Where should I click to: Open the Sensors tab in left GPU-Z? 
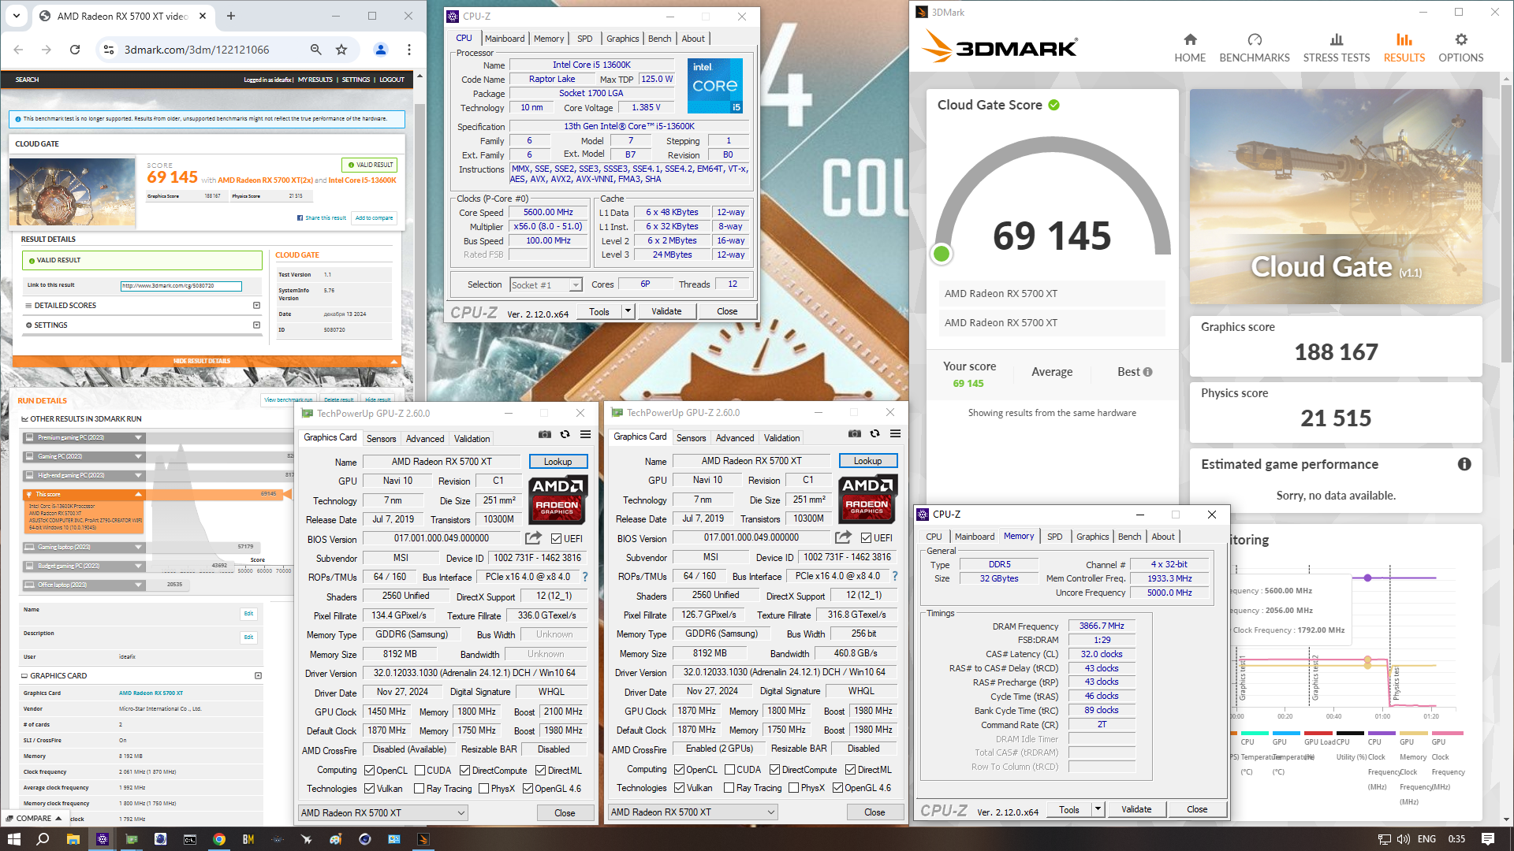click(x=381, y=439)
